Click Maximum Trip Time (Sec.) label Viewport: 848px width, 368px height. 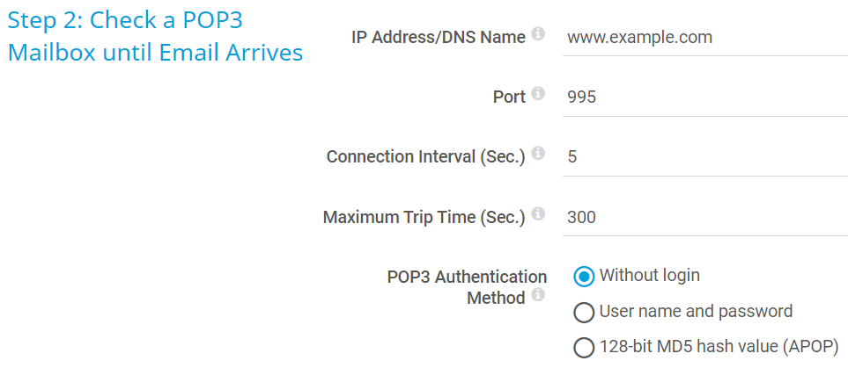(x=424, y=217)
